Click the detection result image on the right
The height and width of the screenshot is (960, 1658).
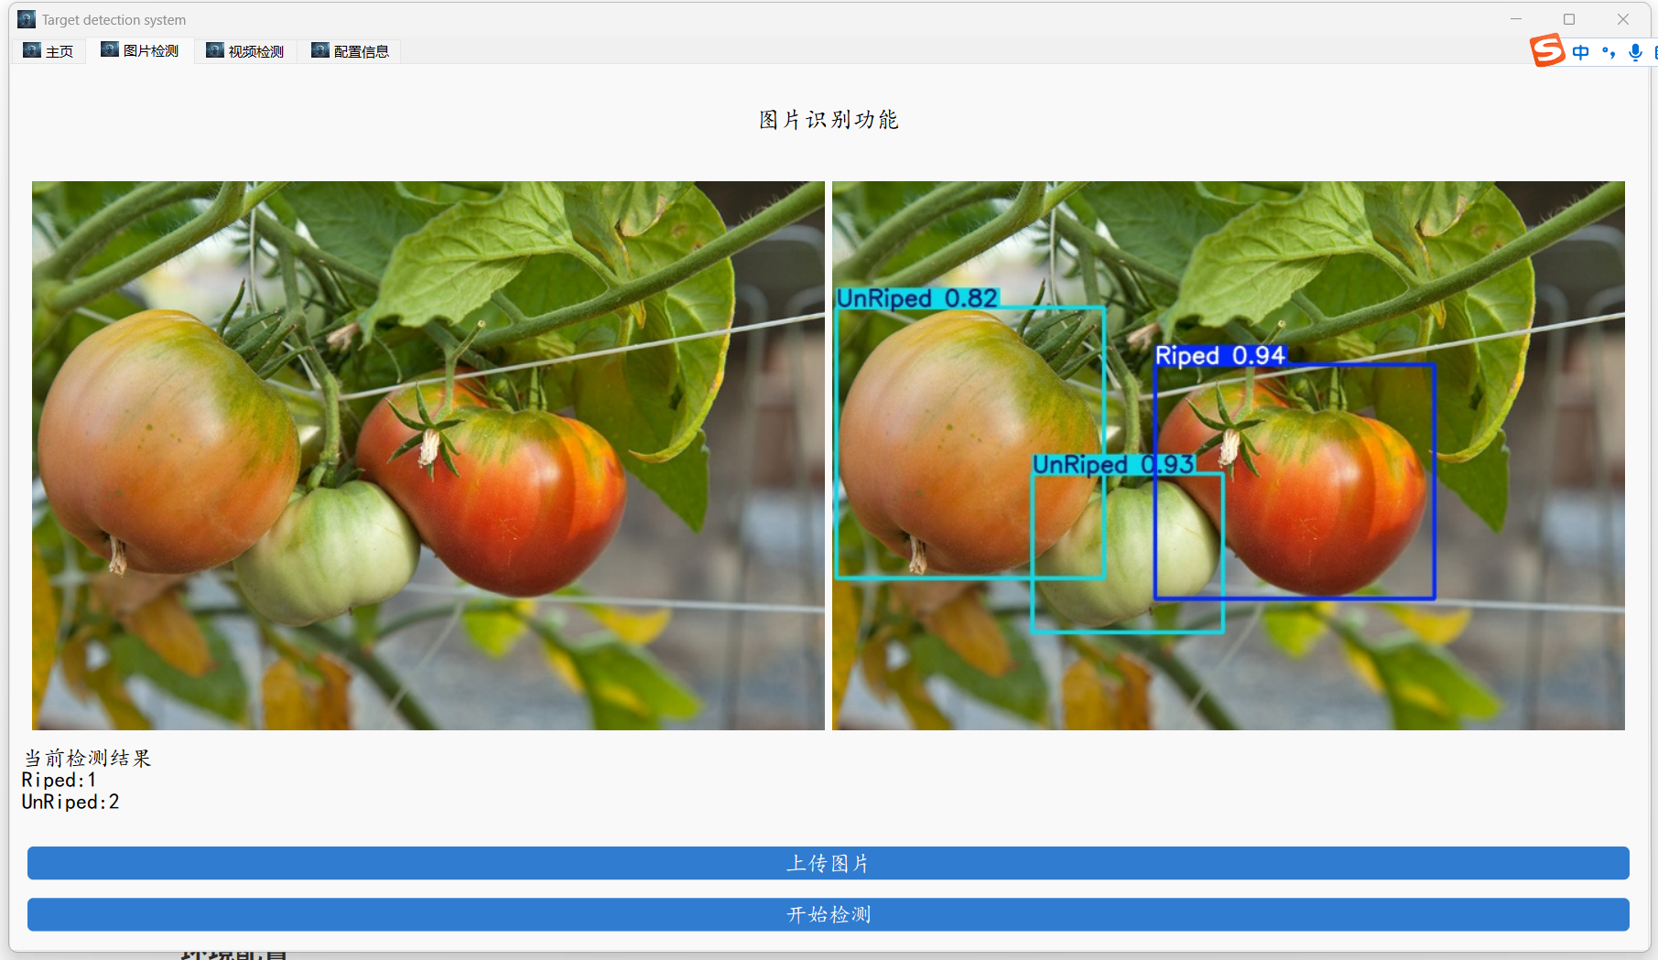(x=1228, y=455)
